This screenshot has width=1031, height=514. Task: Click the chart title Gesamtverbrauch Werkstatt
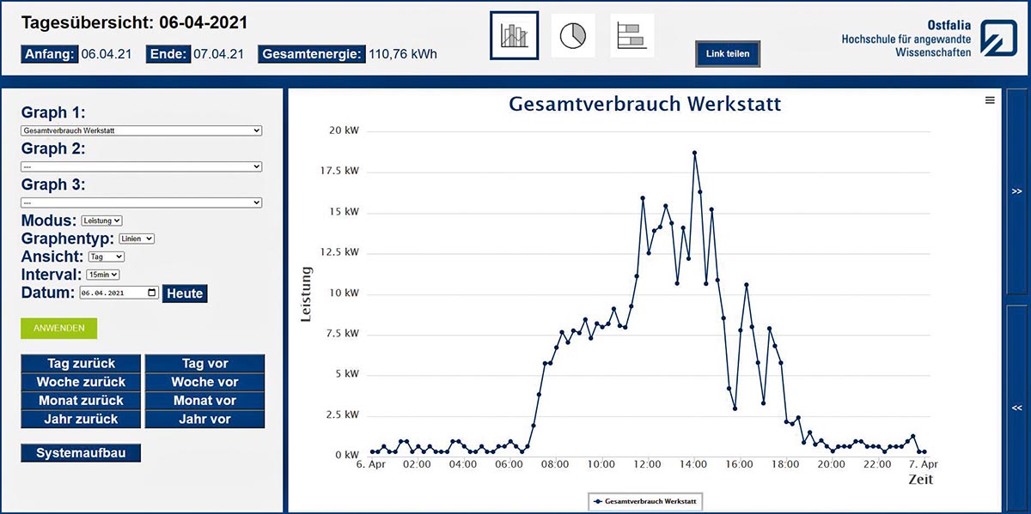point(644,105)
